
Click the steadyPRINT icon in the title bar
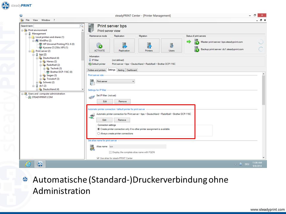click(x=21, y=15)
